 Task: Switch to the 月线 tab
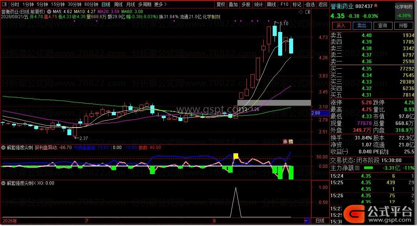[130, 4]
